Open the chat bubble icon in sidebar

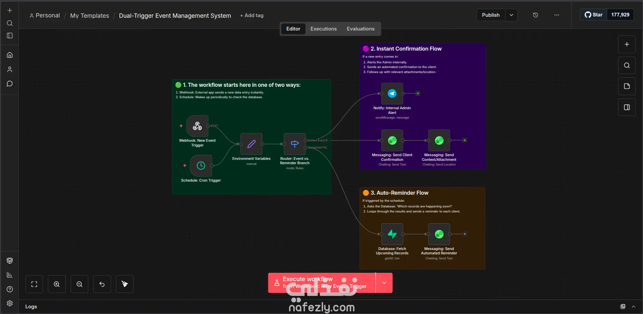tap(10, 84)
